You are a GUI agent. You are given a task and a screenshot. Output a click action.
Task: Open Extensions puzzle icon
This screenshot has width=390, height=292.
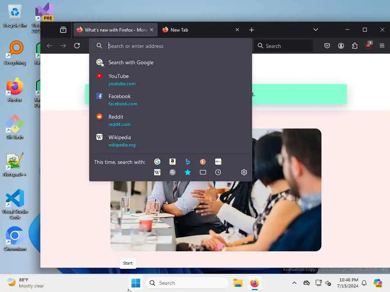[355, 46]
